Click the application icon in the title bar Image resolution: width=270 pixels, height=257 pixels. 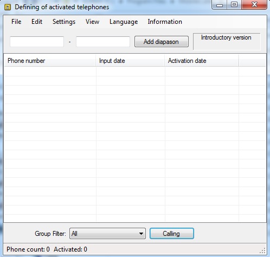(8, 7)
